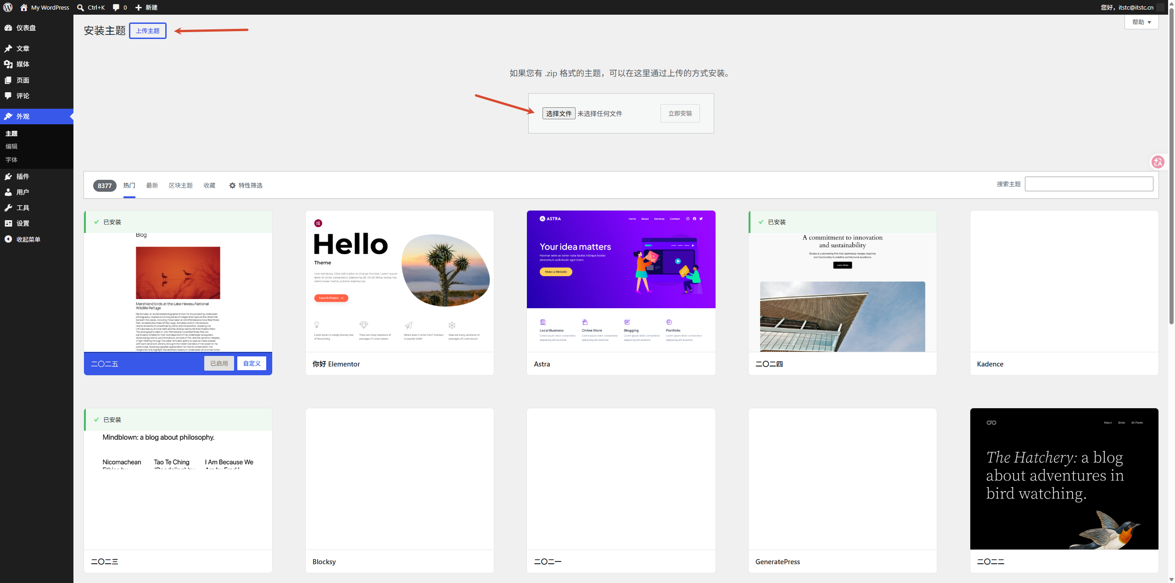The width and height of the screenshot is (1175, 583).
Task: Click the 自定义 button on 二〇二五
Action: pos(252,363)
